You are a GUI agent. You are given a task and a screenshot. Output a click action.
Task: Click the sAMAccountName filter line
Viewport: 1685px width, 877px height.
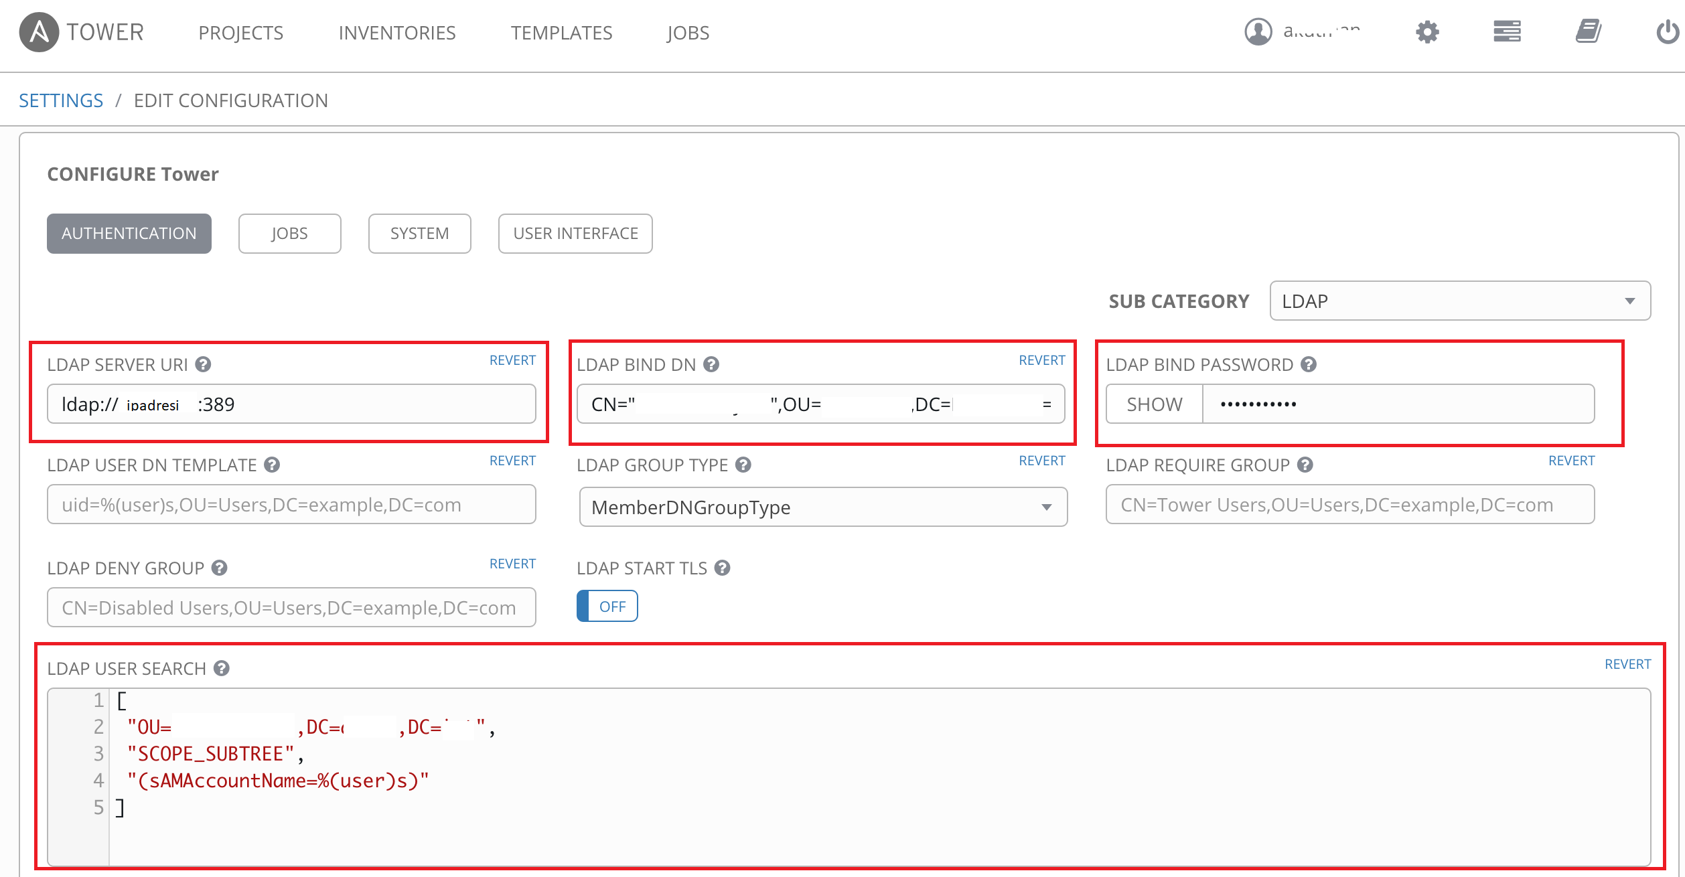[278, 781]
